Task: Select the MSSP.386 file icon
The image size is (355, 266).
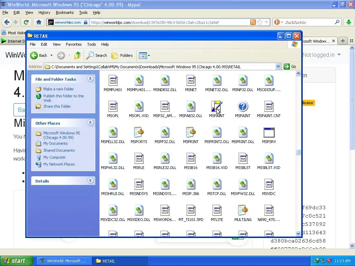Action: (x=191, y=184)
